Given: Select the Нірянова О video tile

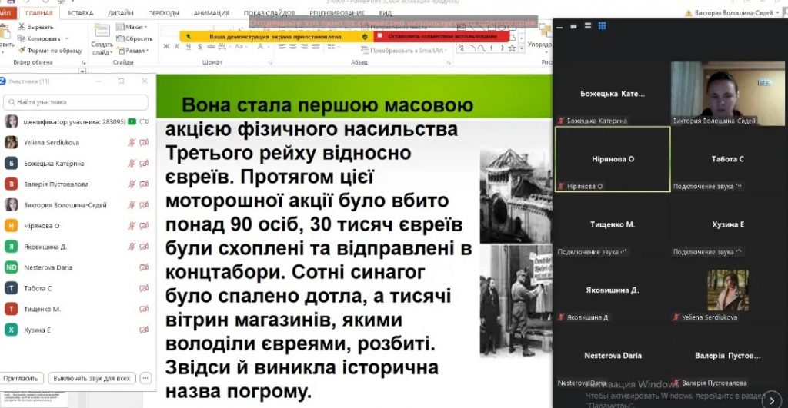Looking at the screenshot, I should coord(613,159).
